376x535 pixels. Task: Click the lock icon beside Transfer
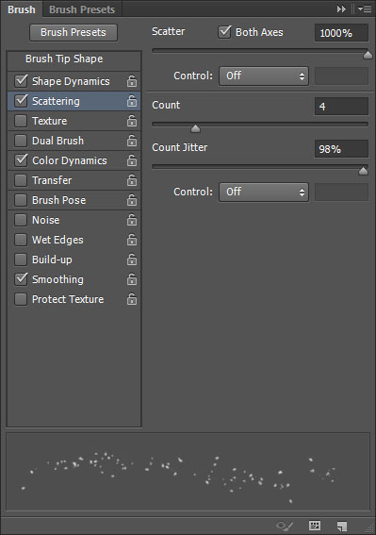[132, 180]
